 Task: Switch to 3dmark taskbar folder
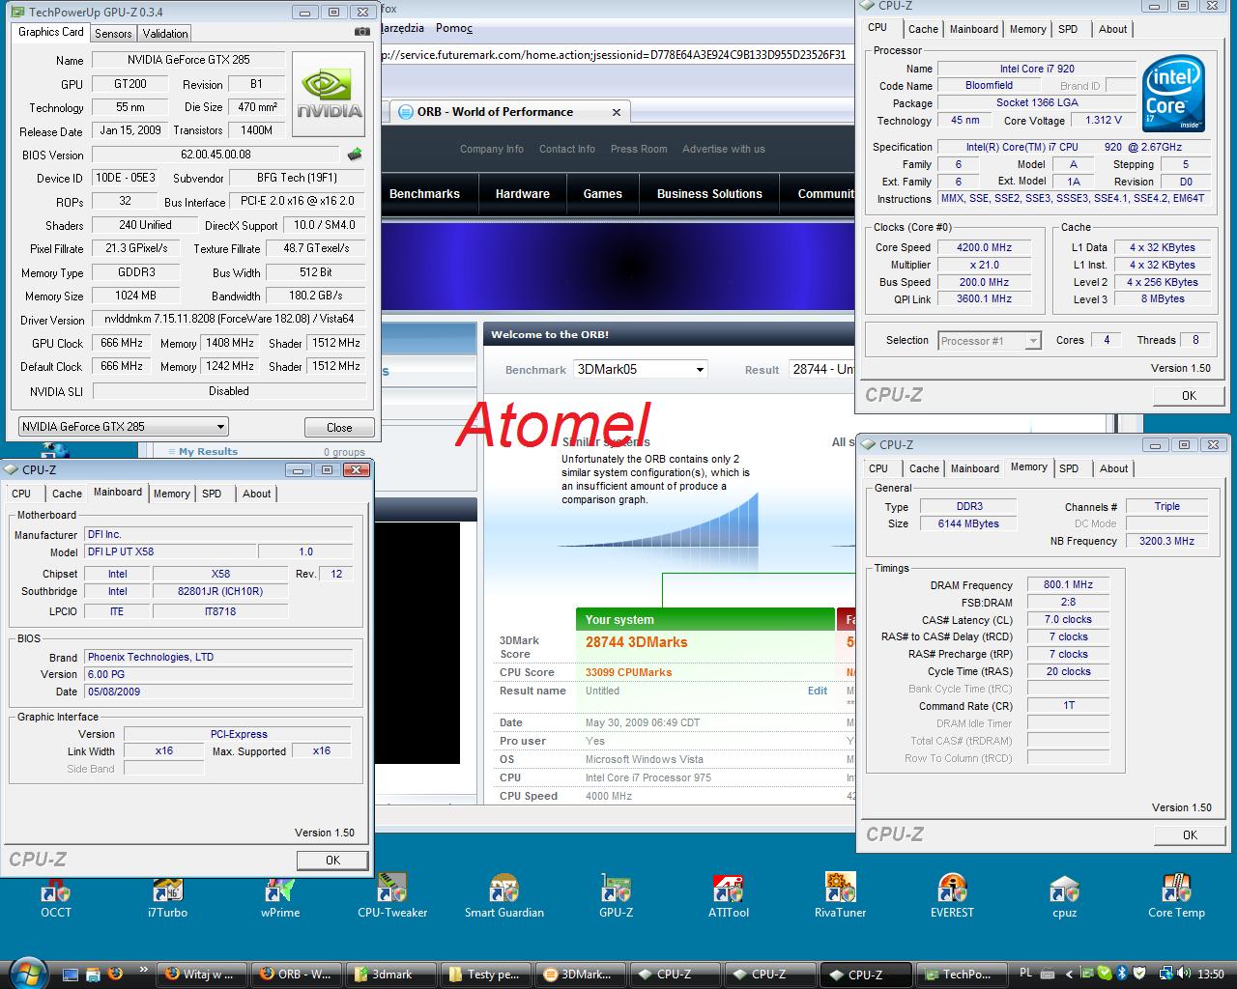(391, 974)
